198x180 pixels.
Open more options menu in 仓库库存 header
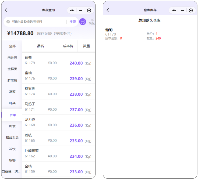point(174,10)
